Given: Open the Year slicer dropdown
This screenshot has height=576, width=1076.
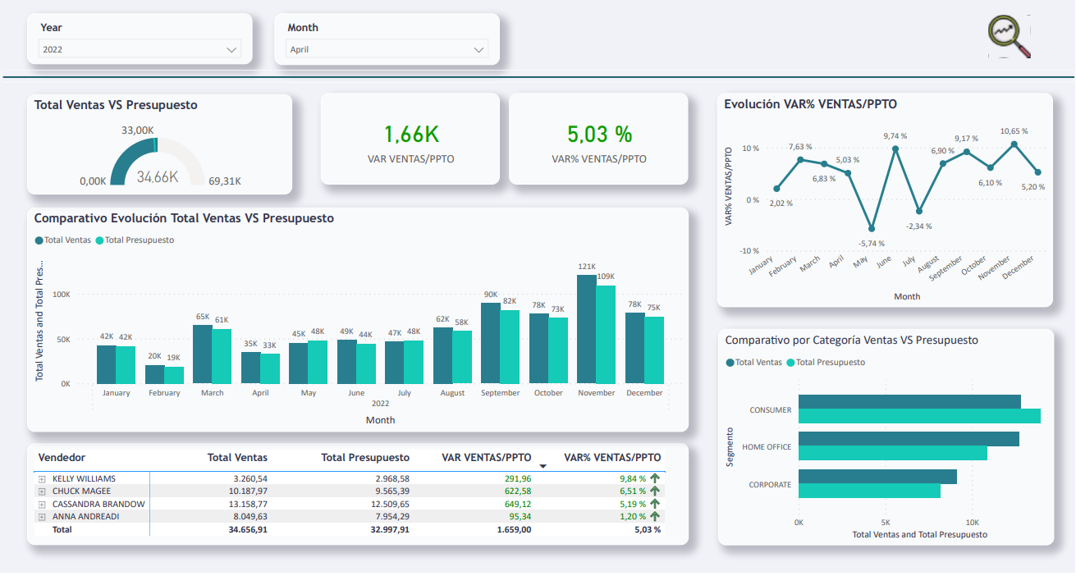Looking at the screenshot, I should pyautogui.click(x=231, y=49).
